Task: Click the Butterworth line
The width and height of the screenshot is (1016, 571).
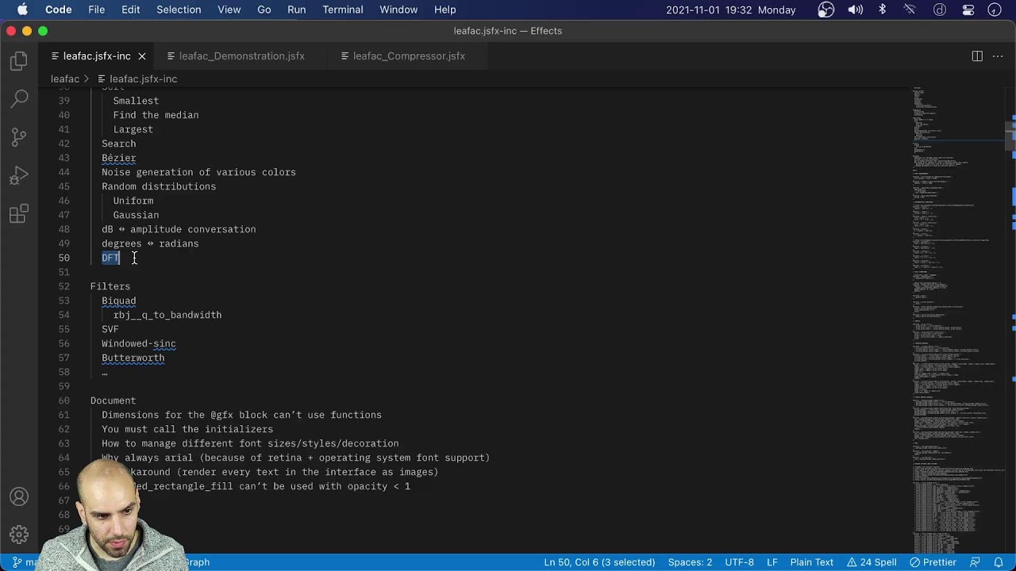Action: (x=133, y=358)
